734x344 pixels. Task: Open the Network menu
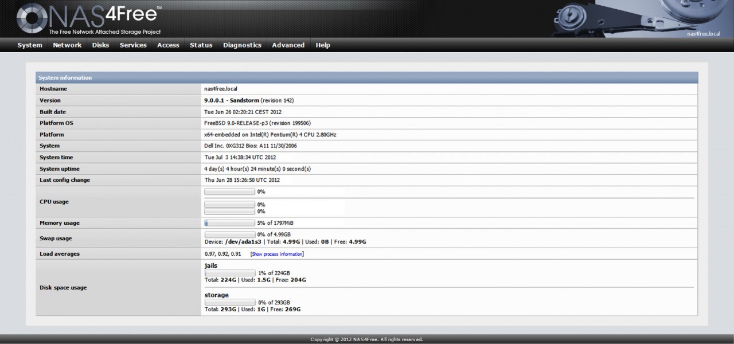[x=67, y=45]
